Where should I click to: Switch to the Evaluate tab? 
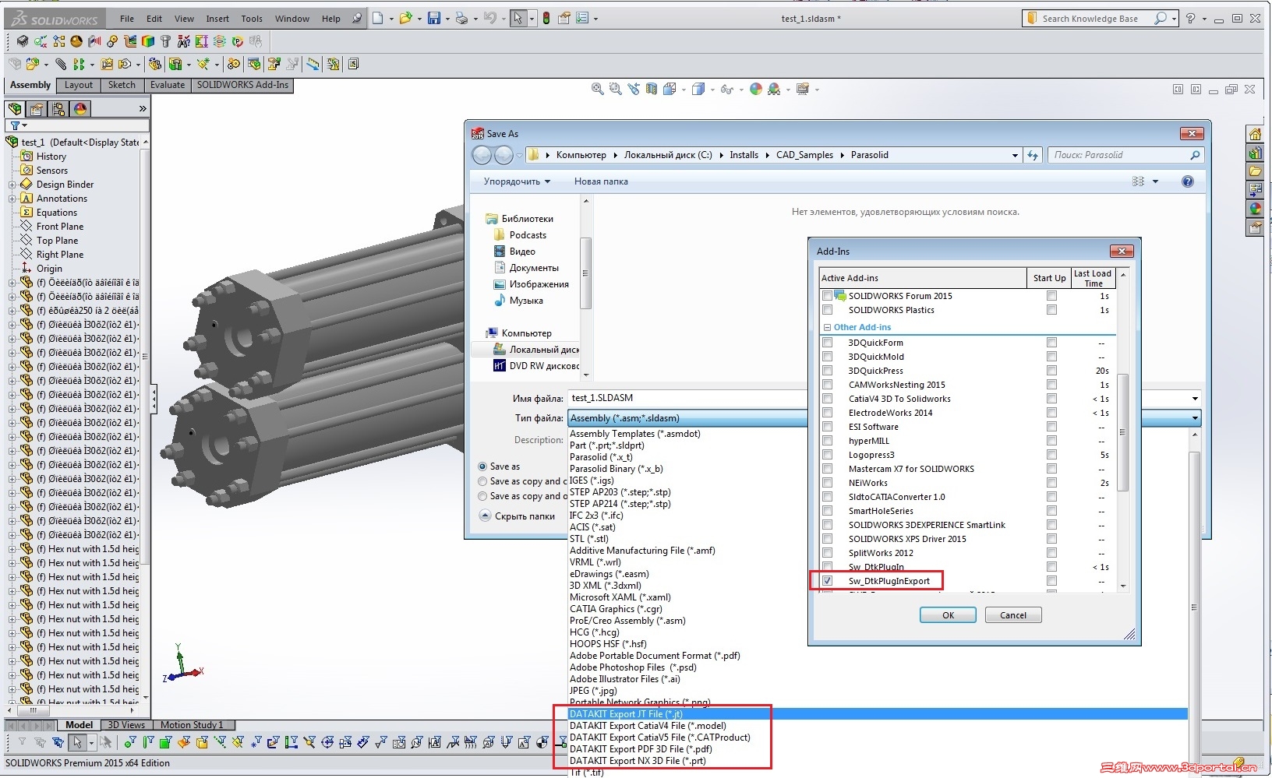click(x=168, y=85)
